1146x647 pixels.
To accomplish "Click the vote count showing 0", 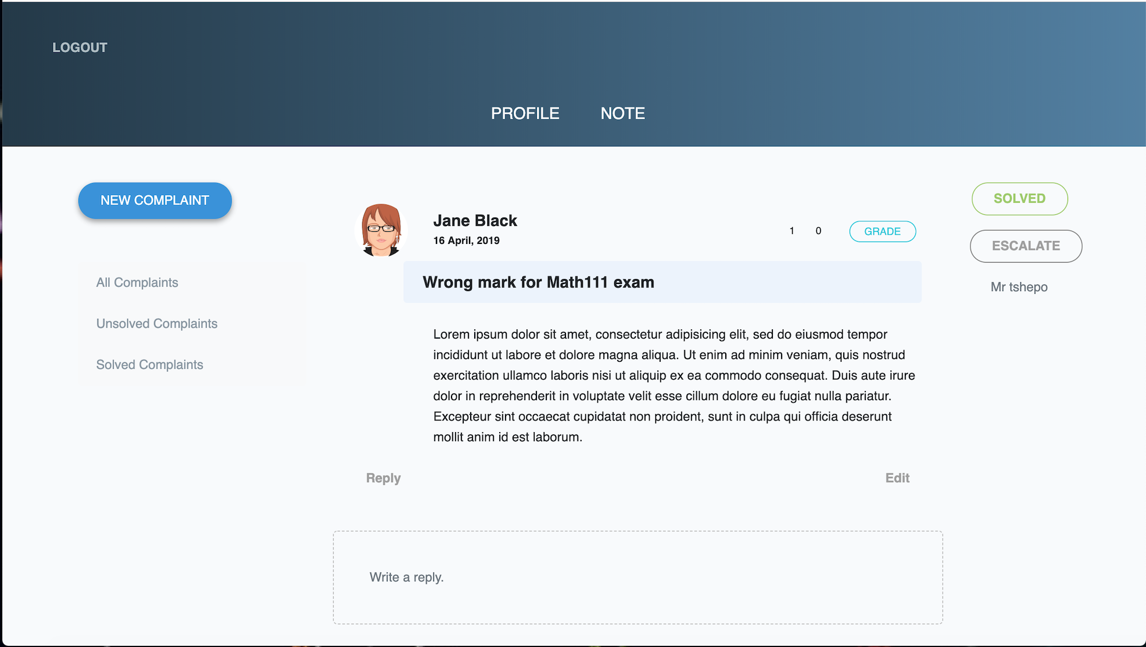I will (818, 231).
